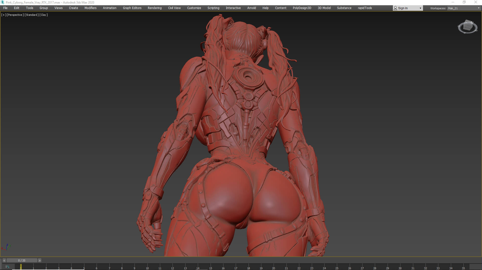This screenshot has width=482, height=270.
Task: Click the 3ds Max application icon in title bar
Action: (x=3, y=2)
